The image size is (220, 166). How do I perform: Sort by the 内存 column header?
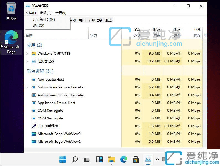[x=152, y=33]
